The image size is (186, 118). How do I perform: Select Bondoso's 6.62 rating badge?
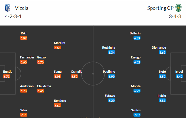pyautogui.click(x=58, y=105)
